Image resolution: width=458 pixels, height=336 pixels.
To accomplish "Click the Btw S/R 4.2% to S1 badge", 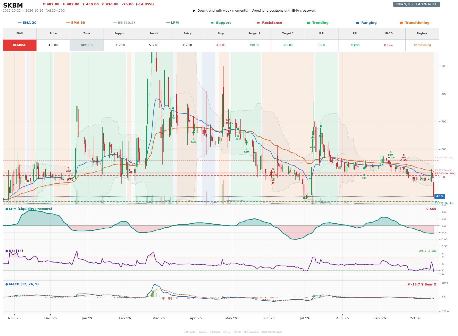I will pos(416,4).
